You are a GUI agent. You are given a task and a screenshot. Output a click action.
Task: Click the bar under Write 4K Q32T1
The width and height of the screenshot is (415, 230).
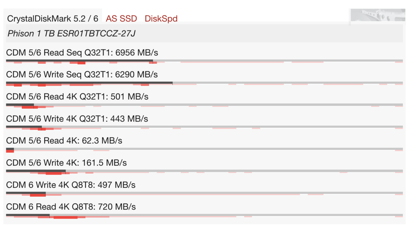click(24, 127)
